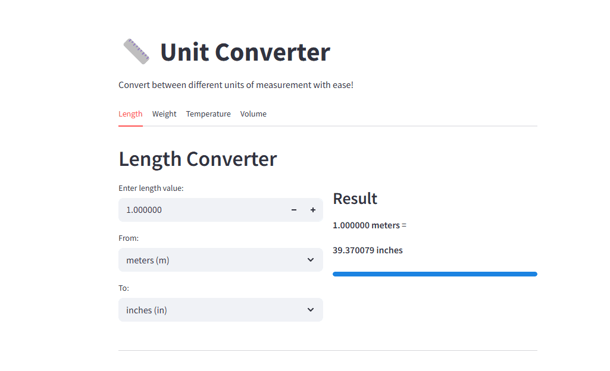
Task: Open the Volume tab
Action: [x=253, y=114]
